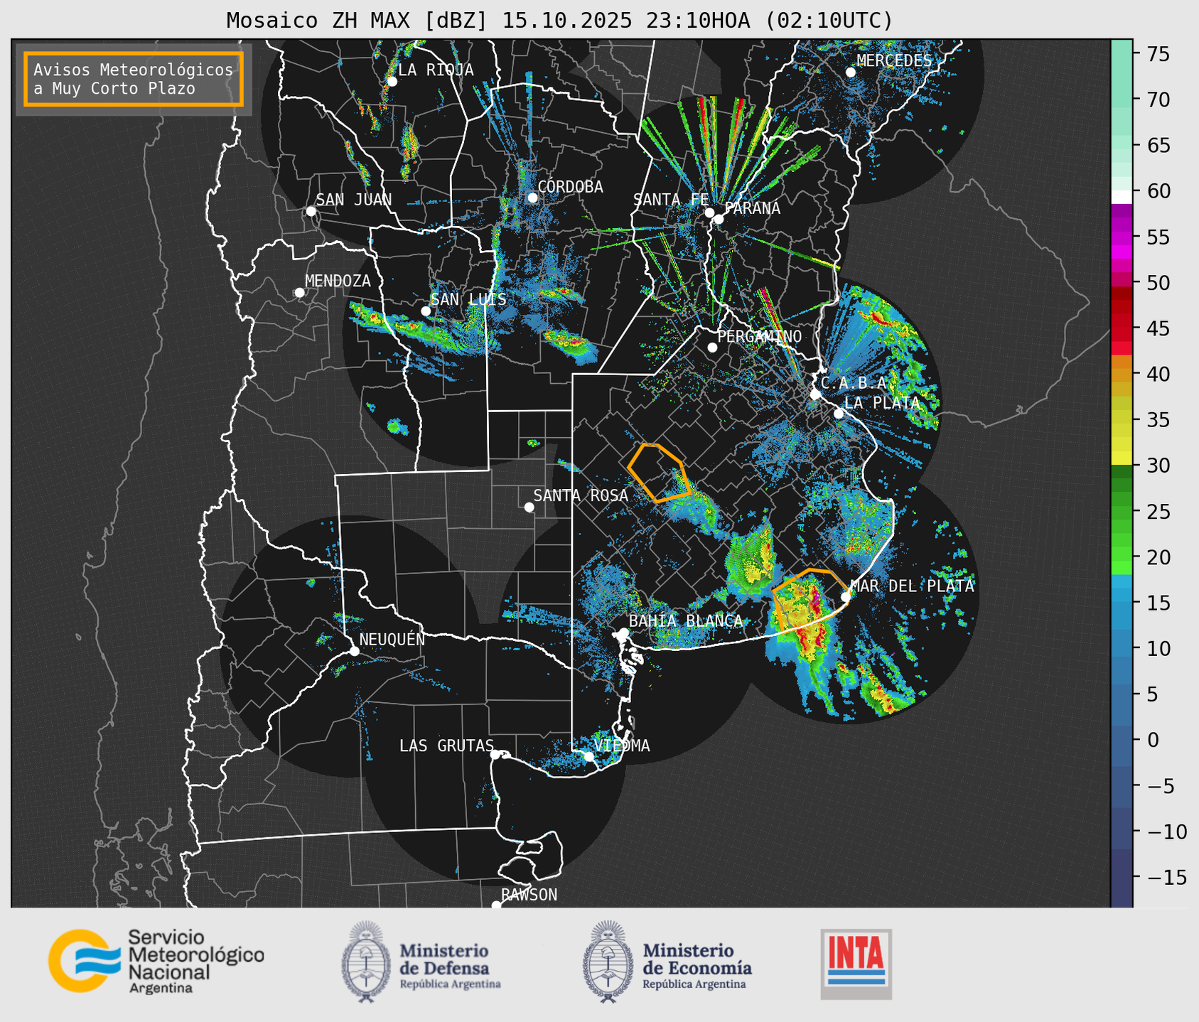1199x1022 pixels.
Task: Select the Pergamino city marker
Action: click(x=712, y=348)
